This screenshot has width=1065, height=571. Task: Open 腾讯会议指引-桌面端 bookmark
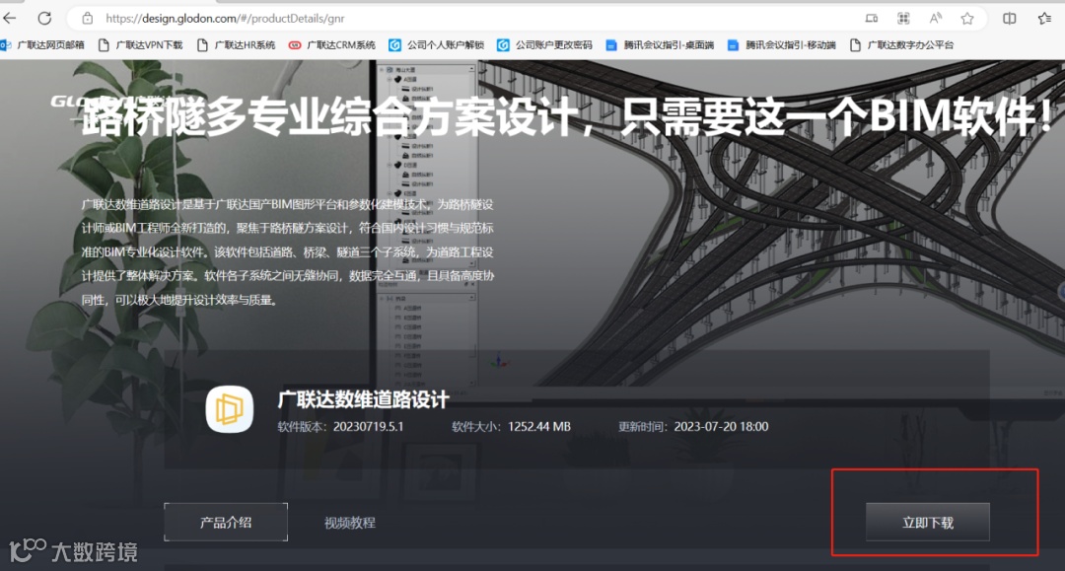(x=660, y=44)
